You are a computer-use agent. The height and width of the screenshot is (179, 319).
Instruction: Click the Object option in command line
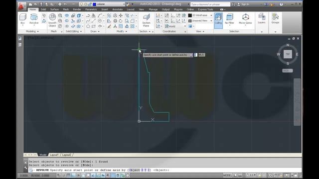pyautogui.click(x=135, y=170)
